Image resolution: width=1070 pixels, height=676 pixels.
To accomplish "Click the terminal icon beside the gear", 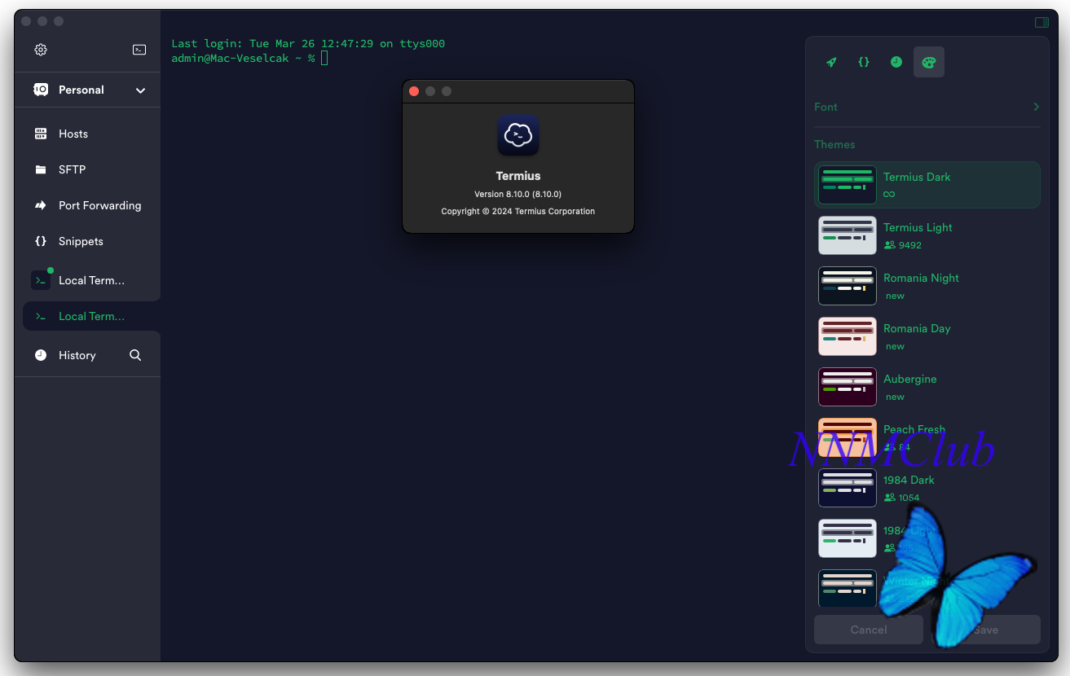I will pos(139,50).
